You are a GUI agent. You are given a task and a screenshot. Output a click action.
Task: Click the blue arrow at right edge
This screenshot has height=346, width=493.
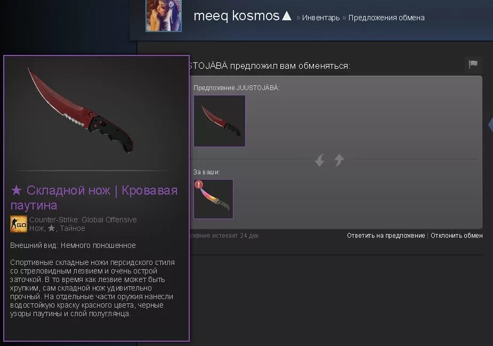point(490,125)
